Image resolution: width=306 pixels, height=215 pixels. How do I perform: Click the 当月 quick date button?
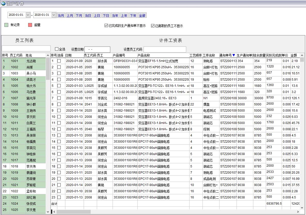pyautogui.click(x=61, y=16)
